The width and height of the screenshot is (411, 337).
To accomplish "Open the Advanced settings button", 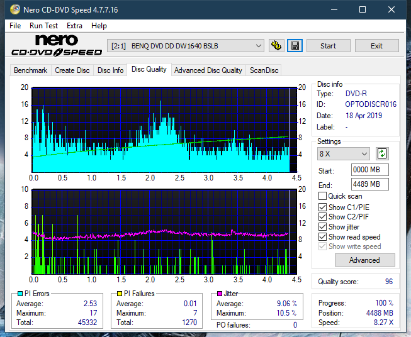I will (364, 260).
